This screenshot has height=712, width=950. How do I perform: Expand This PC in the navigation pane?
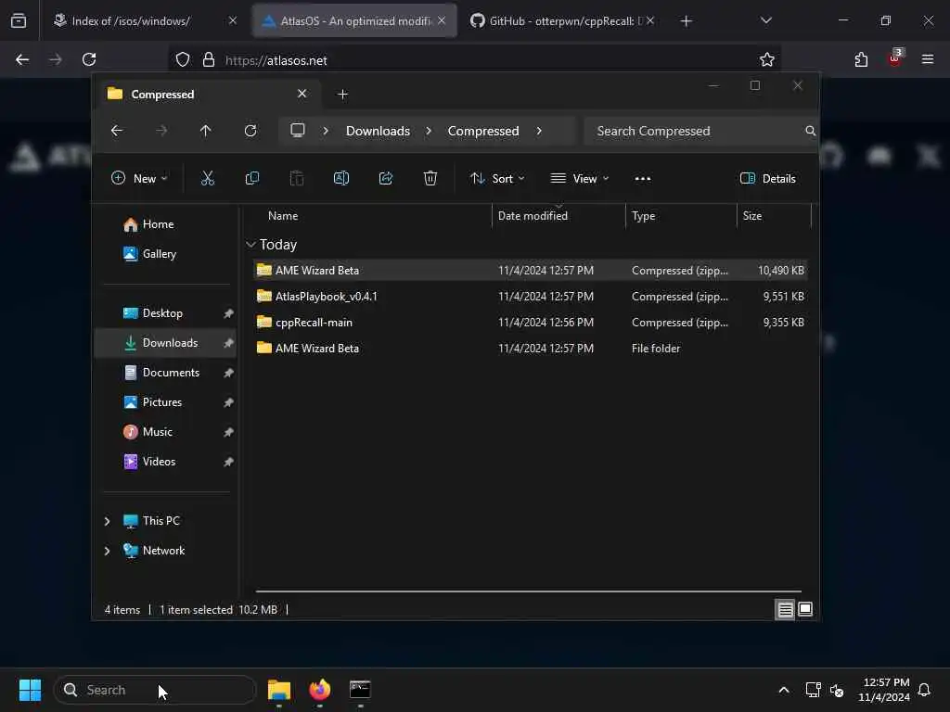(108, 521)
